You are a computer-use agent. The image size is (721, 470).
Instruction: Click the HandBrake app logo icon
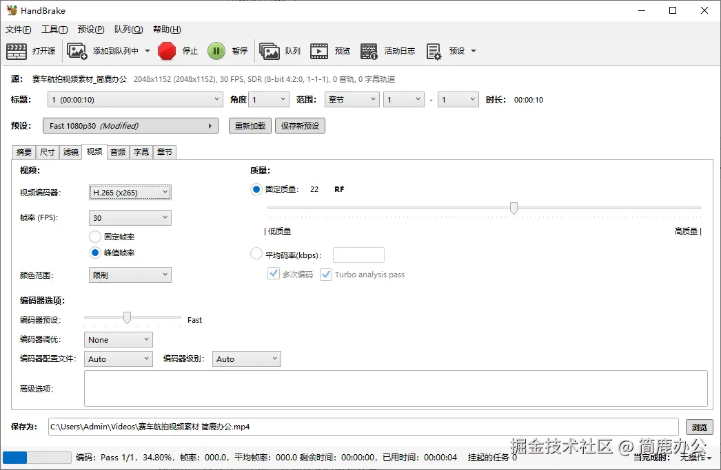point(12,10)
